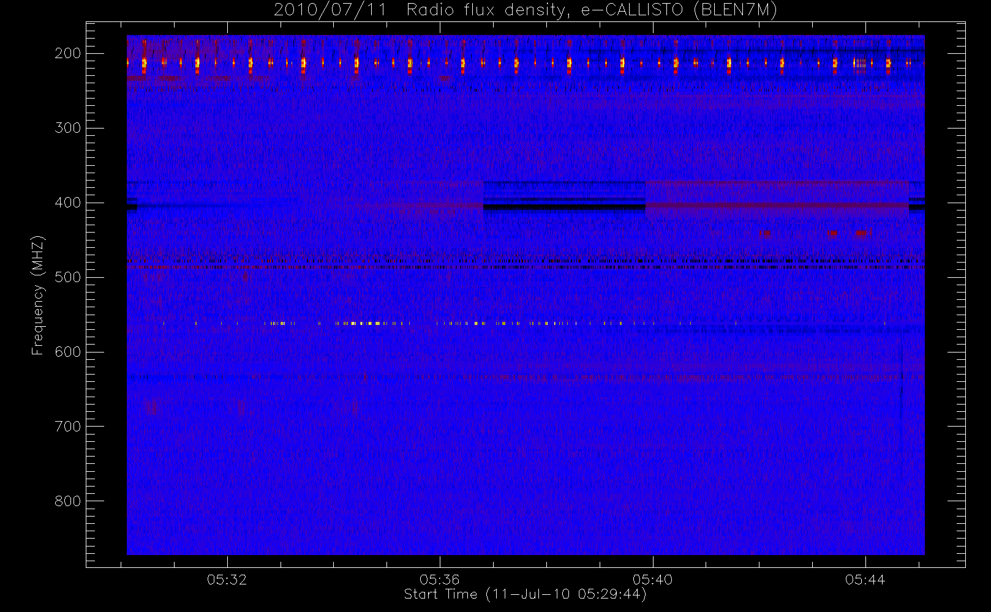This screenshot has width=991, height=612.
Task: Click the 500 frequency tick label
Action: 68,277
